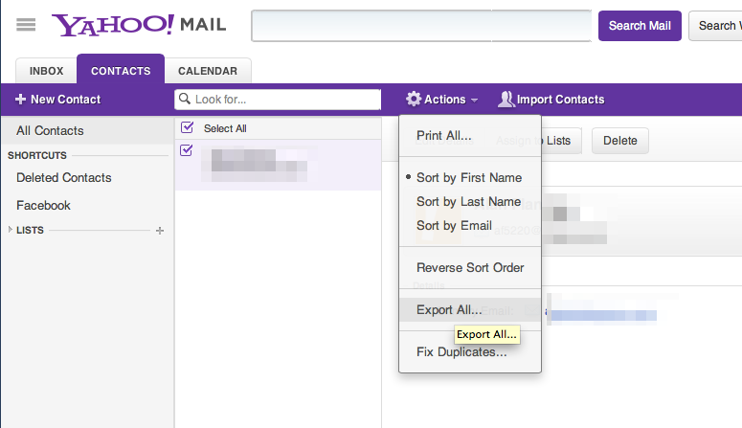Select Sort by Last Name
Image resolution: width=742 pixels, height=428 pixels.
point(470,202)
